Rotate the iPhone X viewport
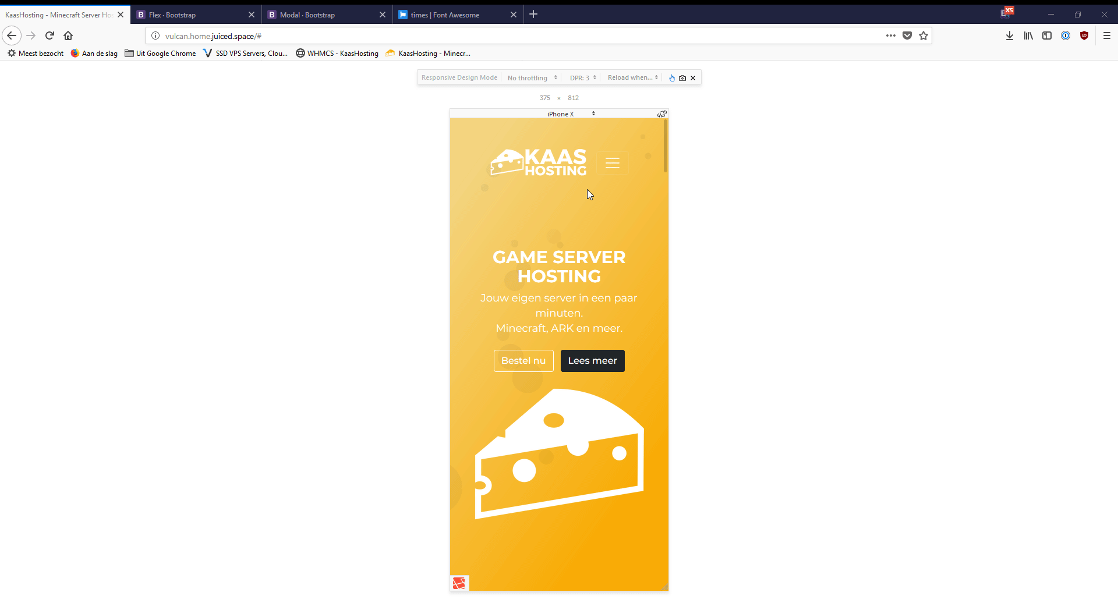The image size is (1118, 610). coord(661,114)
